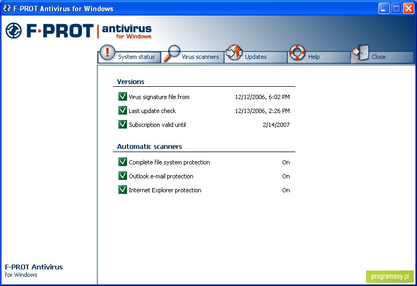Screen dimensions: 417x286
Task: Close the window with the red X button
Action: tap(408, 9)
